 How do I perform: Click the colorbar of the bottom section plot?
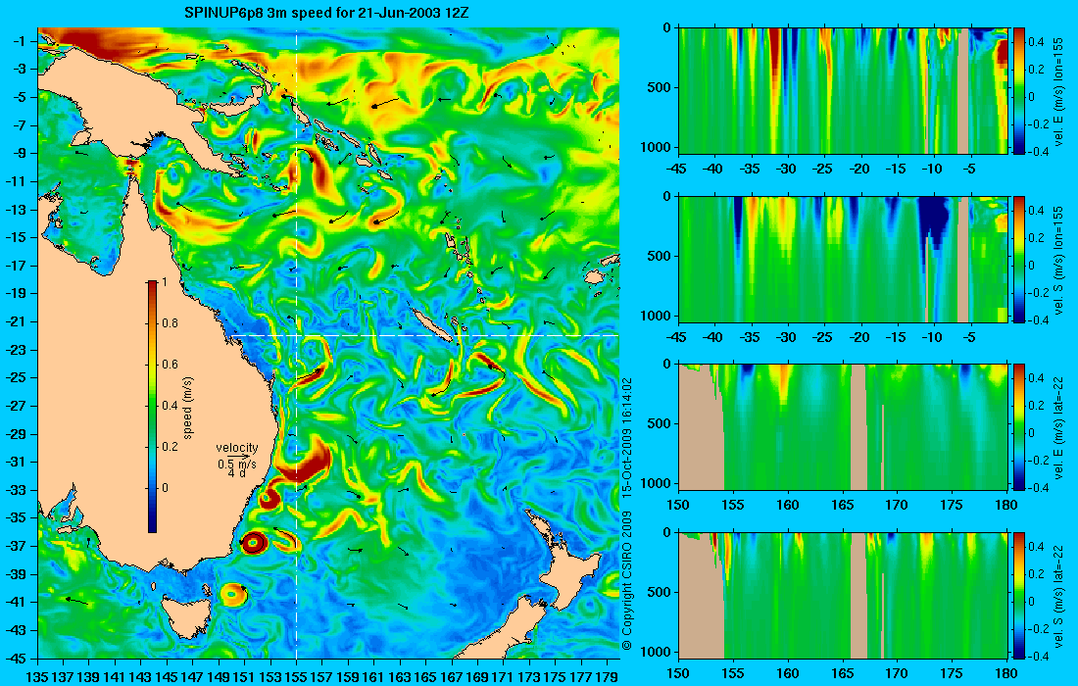1018,595
